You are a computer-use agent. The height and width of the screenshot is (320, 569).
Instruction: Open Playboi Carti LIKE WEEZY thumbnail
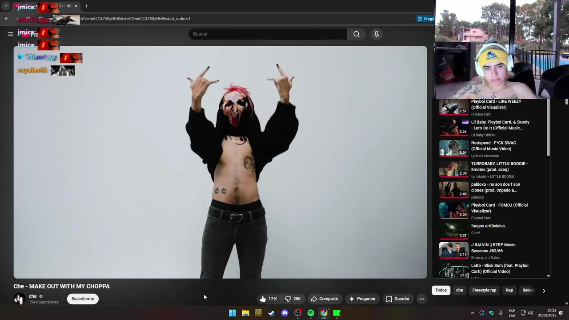(454, 107)
